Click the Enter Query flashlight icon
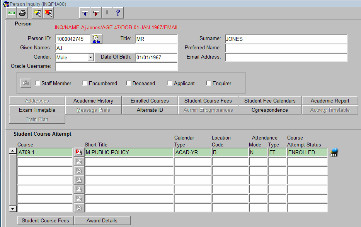The image size is (361, 227). pos(37,13)
